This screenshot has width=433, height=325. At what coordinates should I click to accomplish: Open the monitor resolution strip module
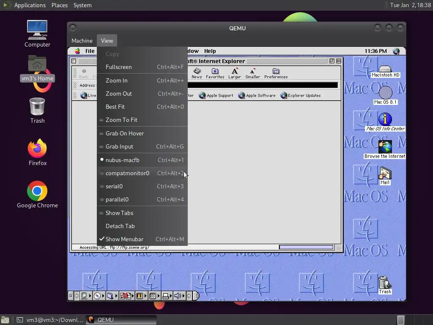154,296
